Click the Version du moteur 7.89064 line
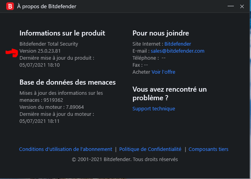The image size is (251, 179). coord(51,107)
